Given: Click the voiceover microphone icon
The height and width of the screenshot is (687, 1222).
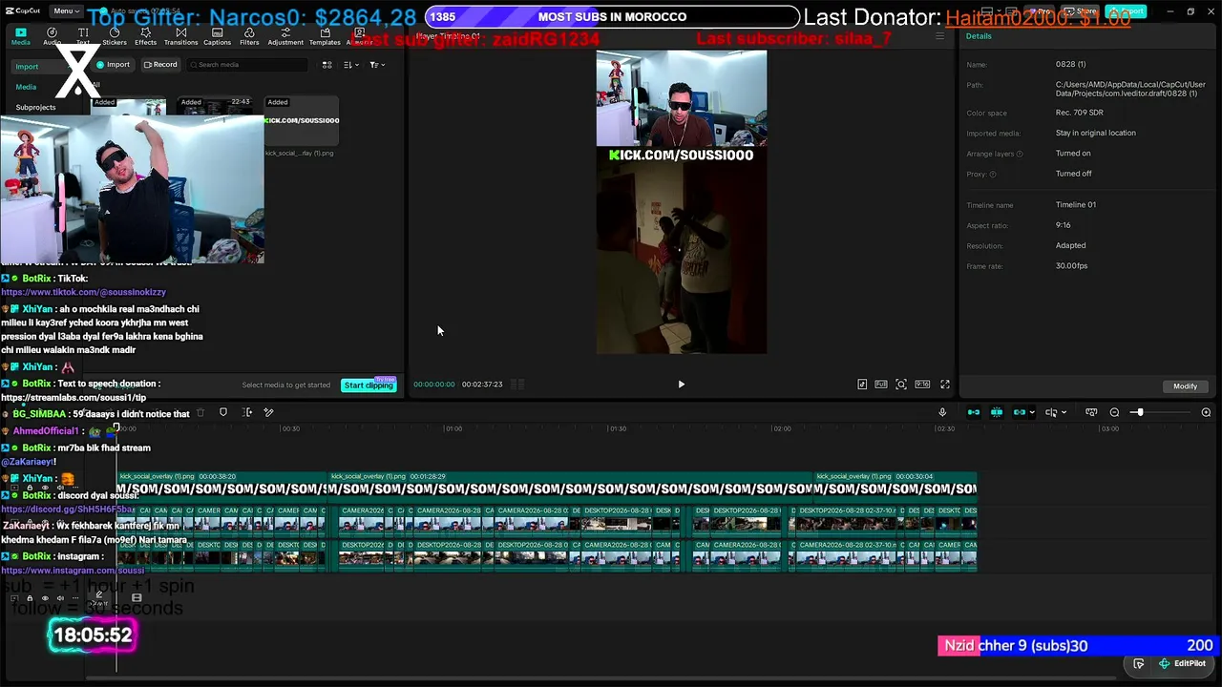Looking at the screenshot, I should point(942,412).
